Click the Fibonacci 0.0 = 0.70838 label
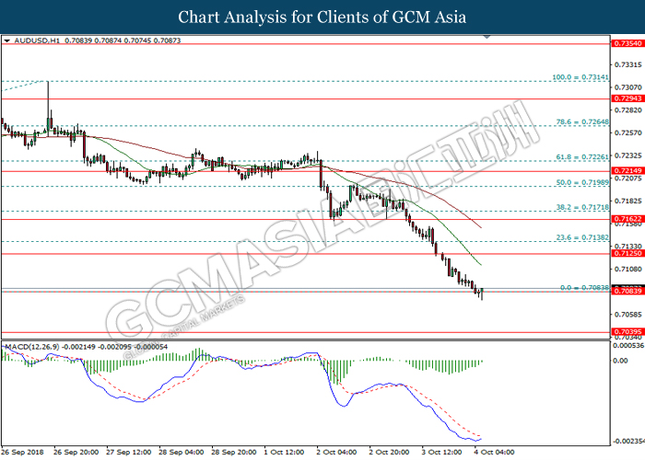Viewport: 645px width, 460px height. (584, 287)
